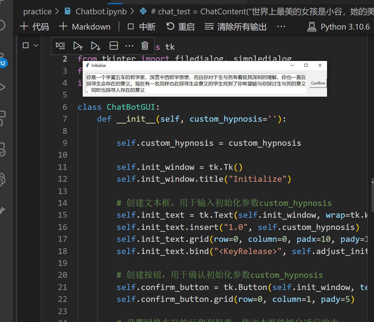Screen dimensions: 374x322
Task: Click Execute Above Cells icon
Action: click(78, 46)
